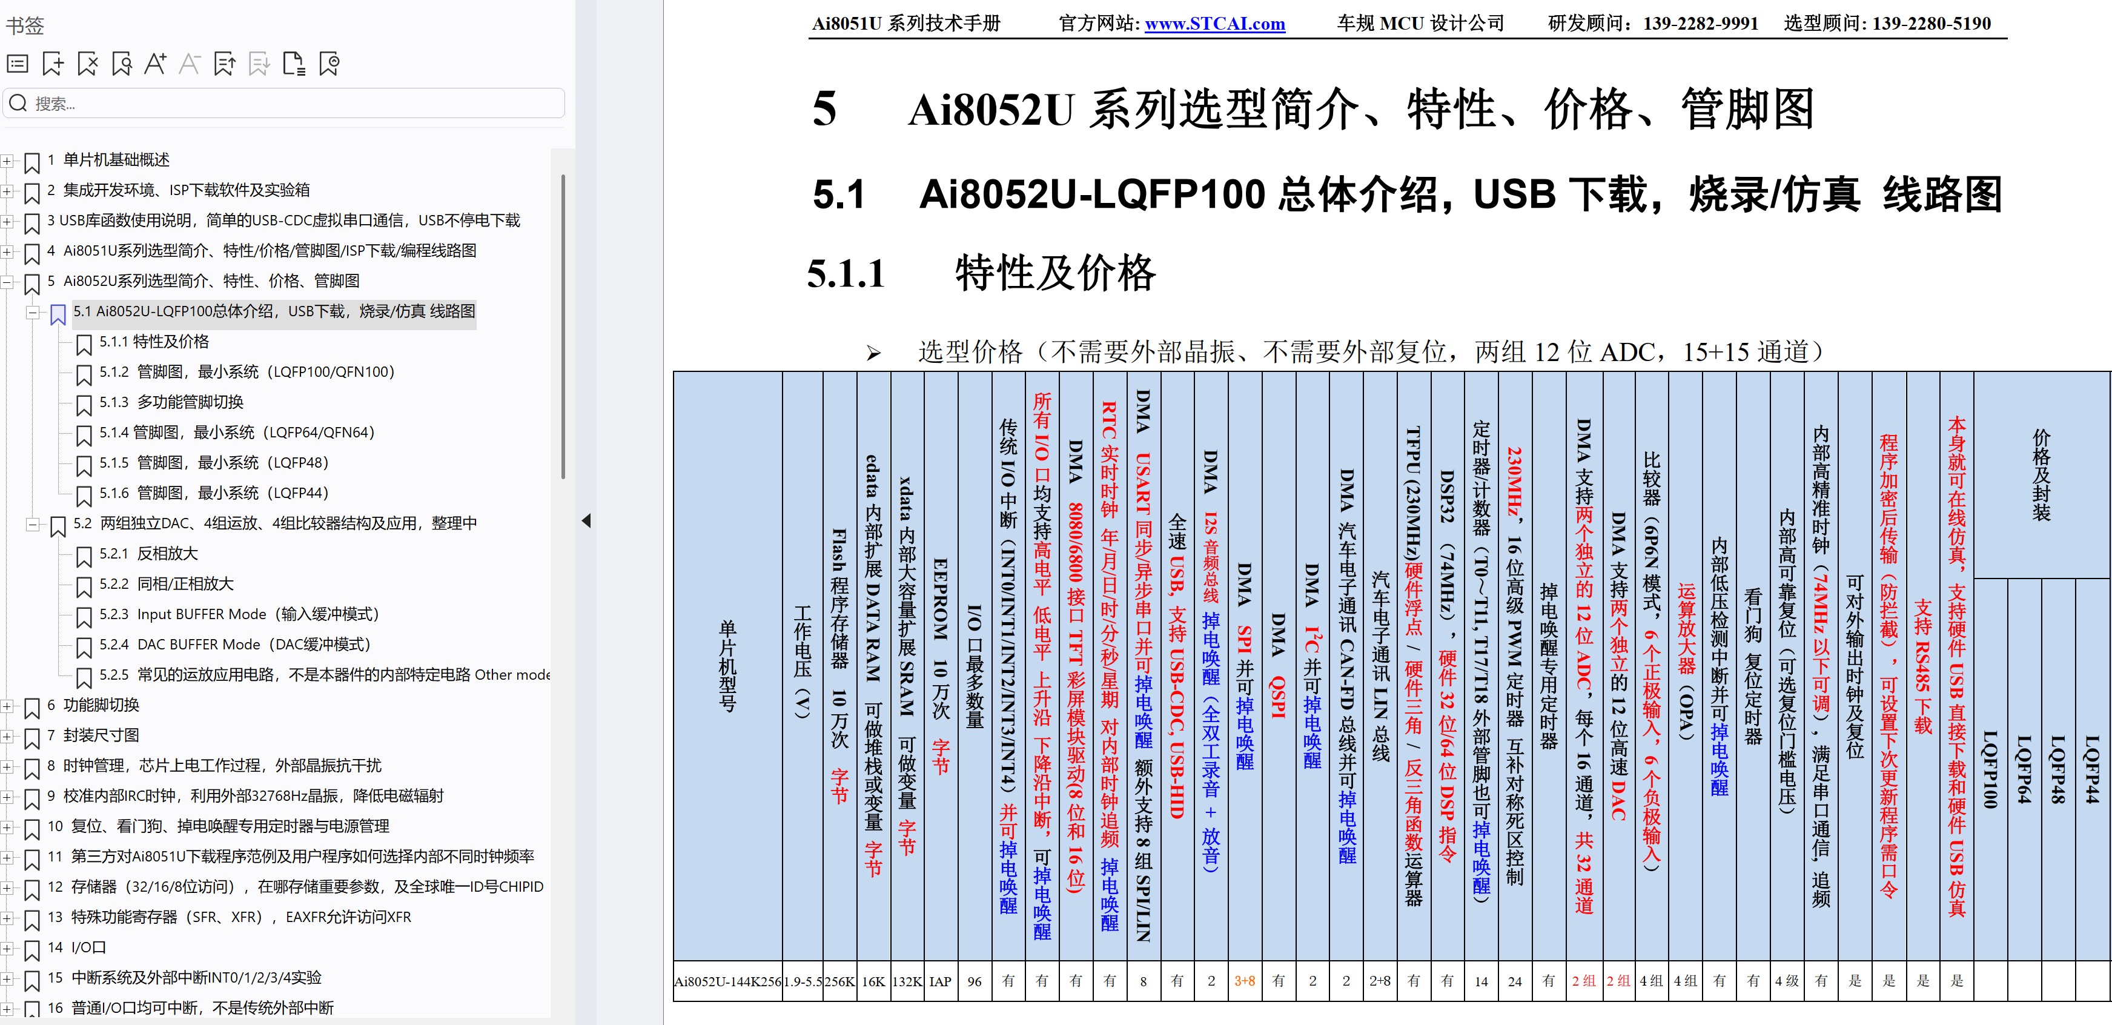Click bookmark icon beside 6 功能脚切换

pos(32,708)
